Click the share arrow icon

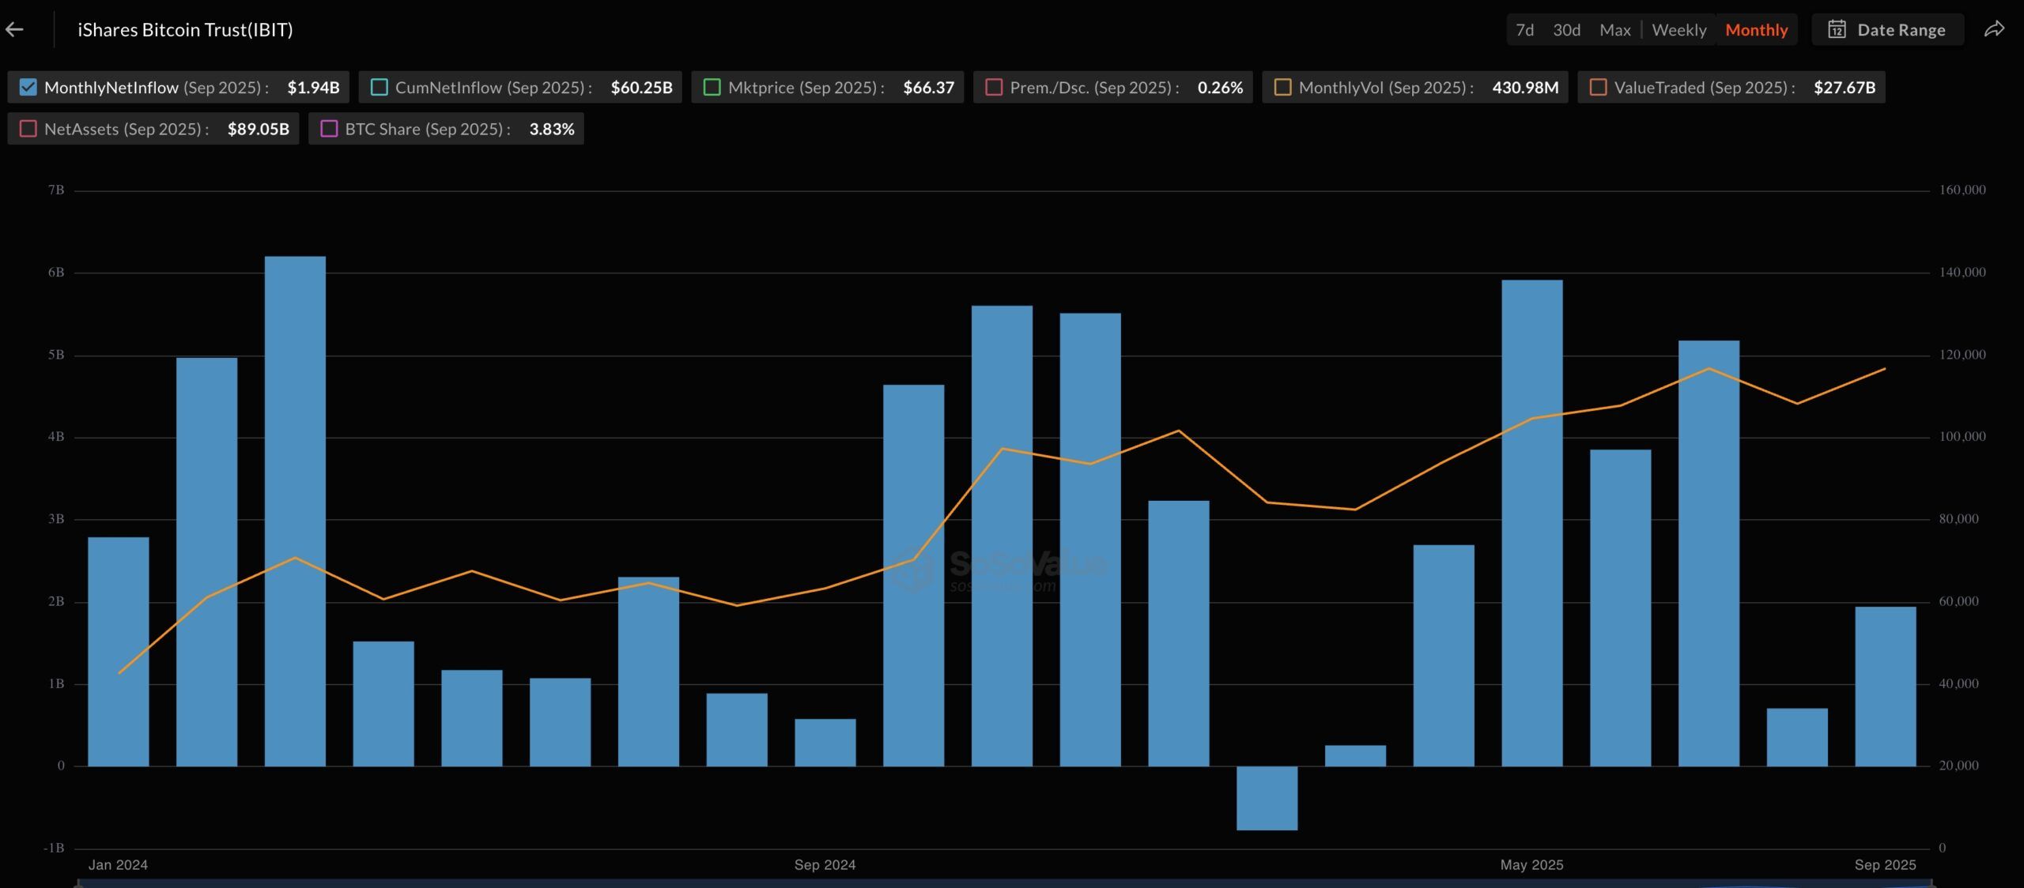tap(1994, 30)
